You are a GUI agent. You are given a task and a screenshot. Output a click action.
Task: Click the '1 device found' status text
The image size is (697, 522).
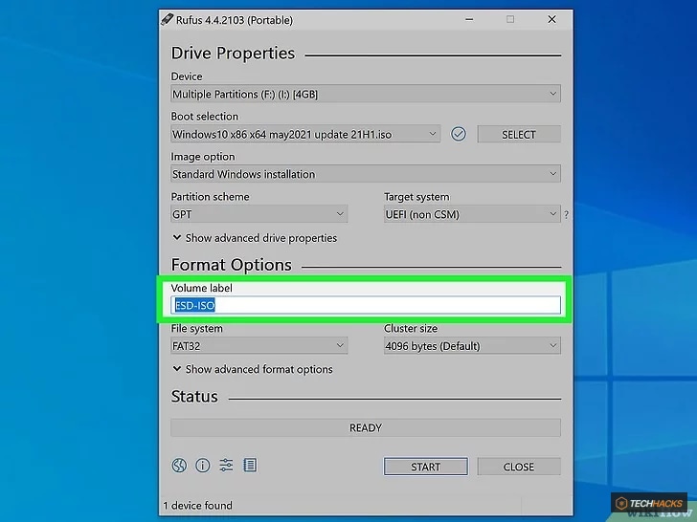197,505
